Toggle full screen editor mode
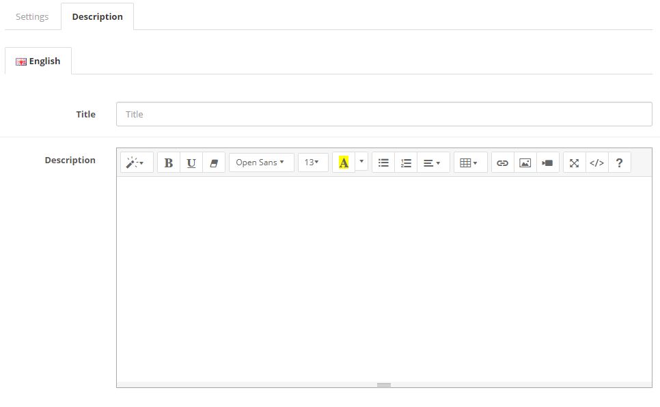 pos(574,163)
